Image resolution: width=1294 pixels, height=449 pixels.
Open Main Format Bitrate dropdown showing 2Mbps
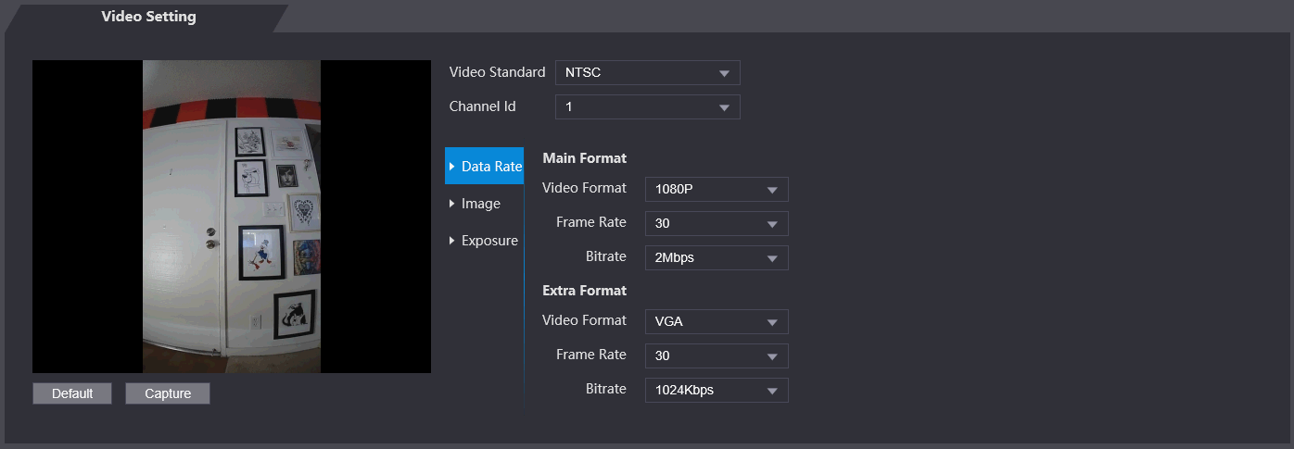[x=716, y=258]
